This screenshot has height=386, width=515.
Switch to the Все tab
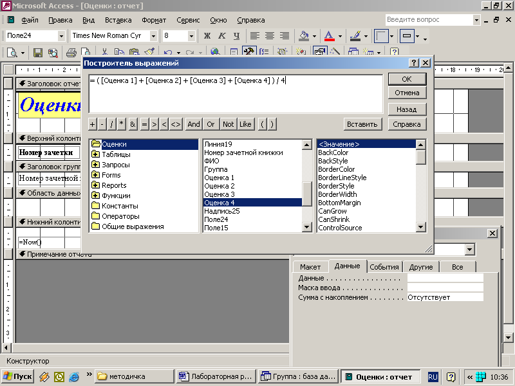[x=457, y=267]
